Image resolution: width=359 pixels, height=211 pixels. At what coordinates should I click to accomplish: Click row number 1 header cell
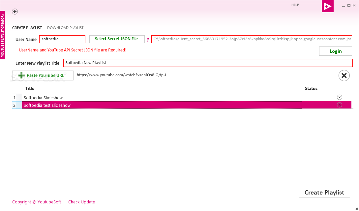pyautogui.click(x=17, y=98)
